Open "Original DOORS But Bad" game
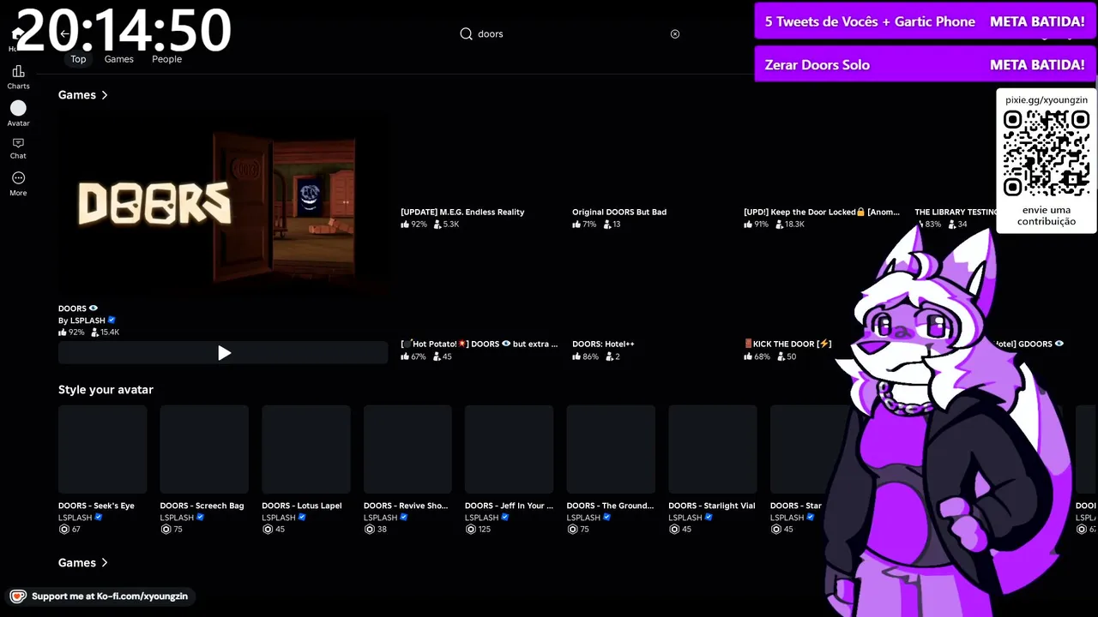 point(619,212)
